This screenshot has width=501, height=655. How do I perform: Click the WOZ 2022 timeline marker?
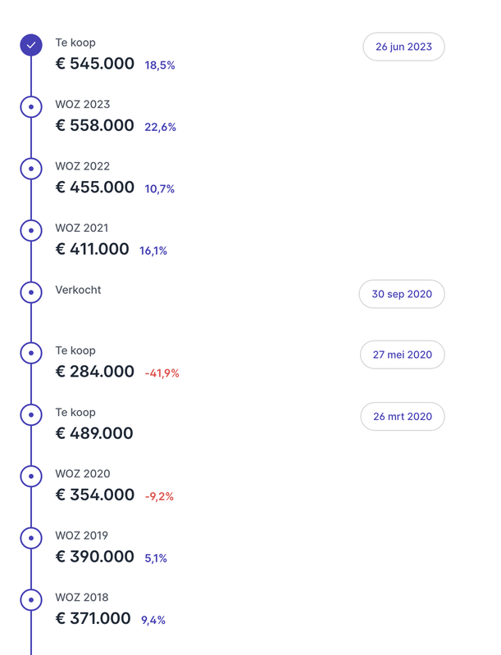click(31, 169)
